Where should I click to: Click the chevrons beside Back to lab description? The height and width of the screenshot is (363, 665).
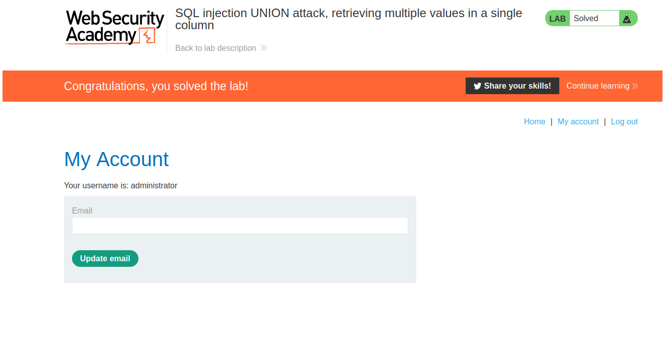(263, 48)
